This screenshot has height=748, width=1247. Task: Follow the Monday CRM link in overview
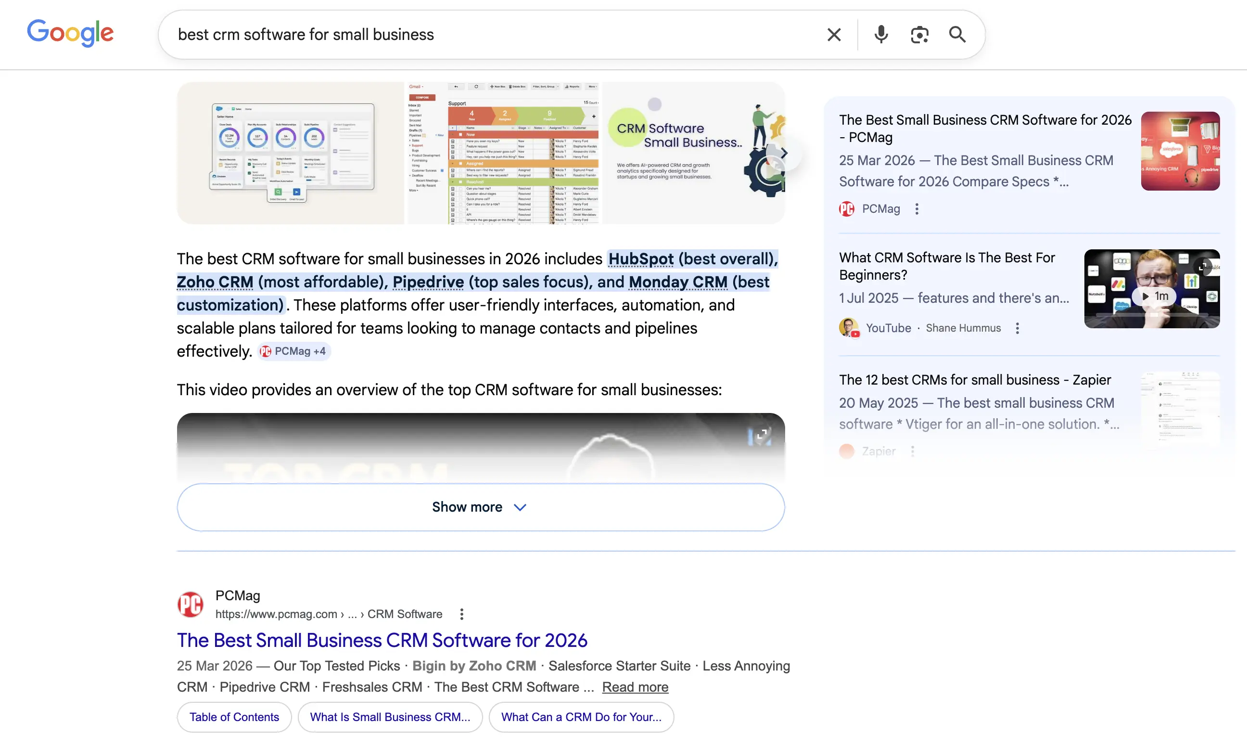[x=678, y=282]
